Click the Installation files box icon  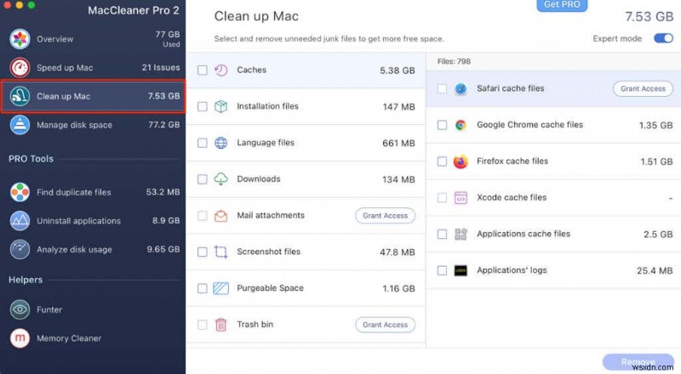[x=221, y=107]
